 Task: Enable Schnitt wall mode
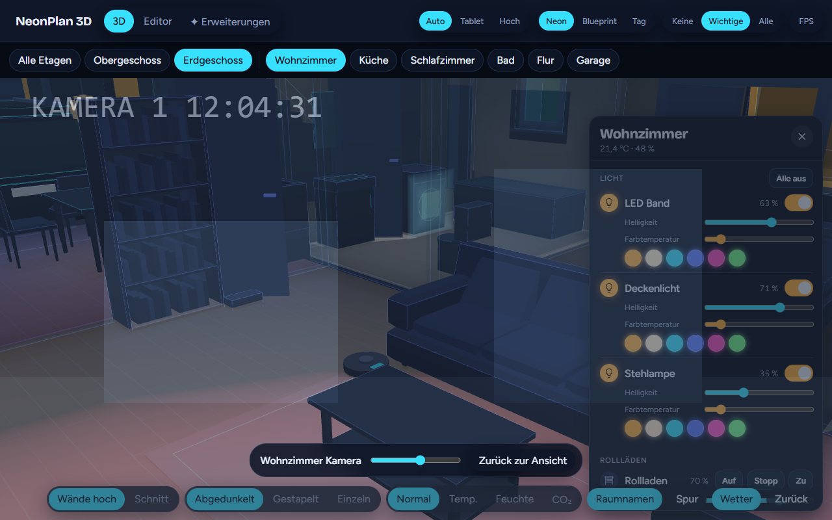[151, 499]
